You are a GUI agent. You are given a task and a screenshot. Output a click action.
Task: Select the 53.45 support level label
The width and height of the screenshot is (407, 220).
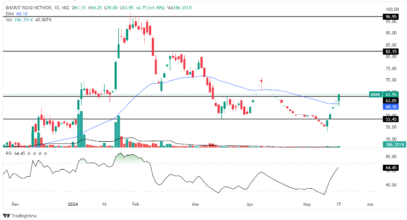pos(391,119)
